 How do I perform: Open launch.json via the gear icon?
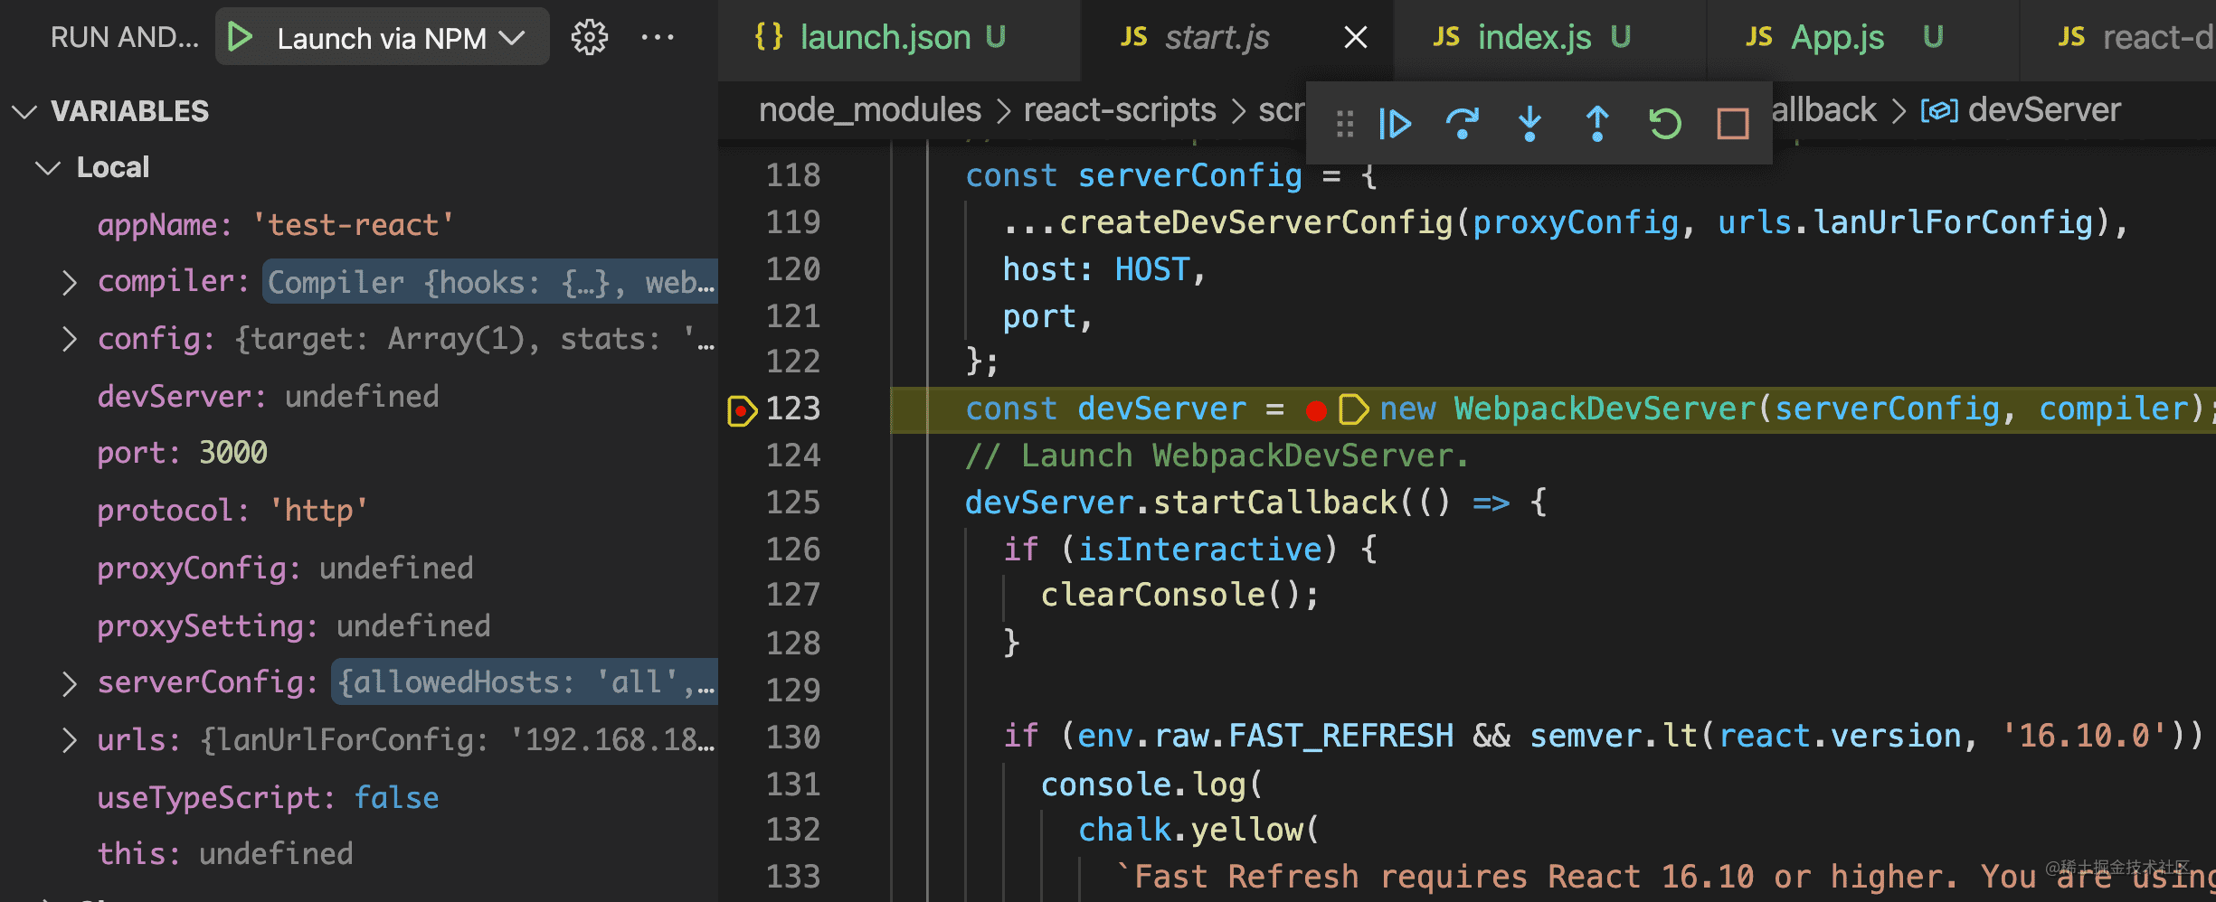[x=590, y=38]
